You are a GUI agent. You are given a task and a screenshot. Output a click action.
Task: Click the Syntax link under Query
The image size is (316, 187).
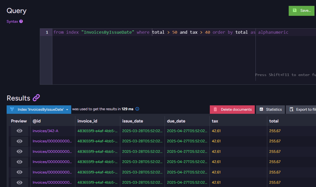[x=12, y=21]
